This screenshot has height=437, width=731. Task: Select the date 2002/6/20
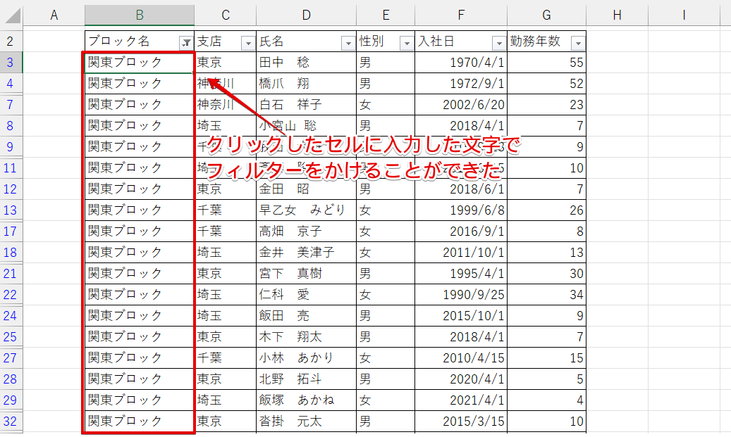pyautogui.click(x=474, y=105)
